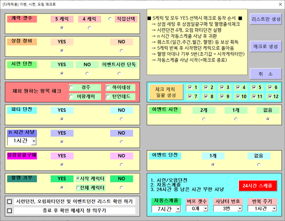Uncheck character checkbox 5

[254, 87]
